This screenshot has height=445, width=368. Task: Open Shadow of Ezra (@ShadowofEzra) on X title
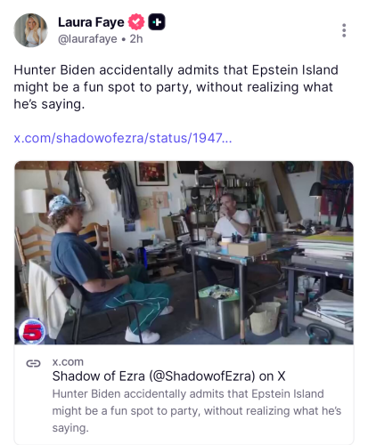(x=168, y=376)
